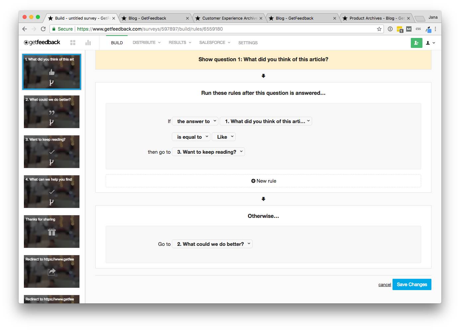Image resolution: width=460 pixels, height=330 pixels.
Task: Click the getfeedback logo
Action: click(42, 42)
